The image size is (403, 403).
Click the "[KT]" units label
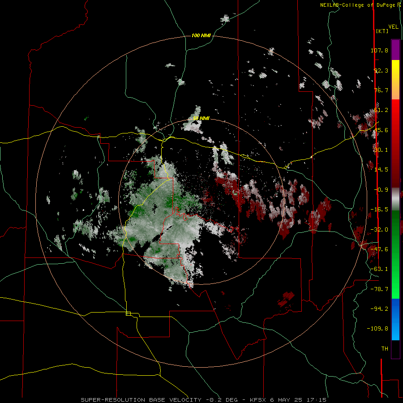[382, 31]
